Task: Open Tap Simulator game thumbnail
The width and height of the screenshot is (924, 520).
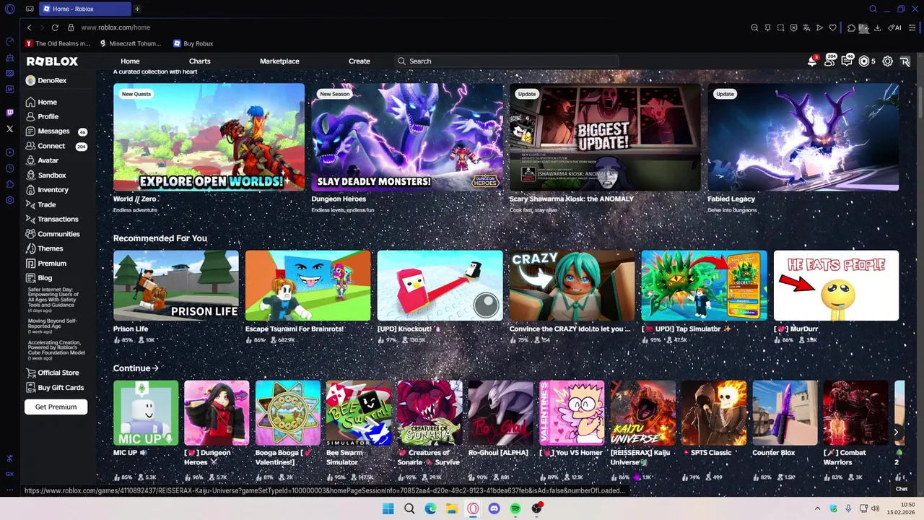Action: [x=705, y=285]
